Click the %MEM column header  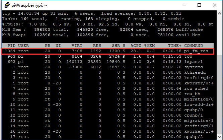pyautogui.click(x=150, y=45)
